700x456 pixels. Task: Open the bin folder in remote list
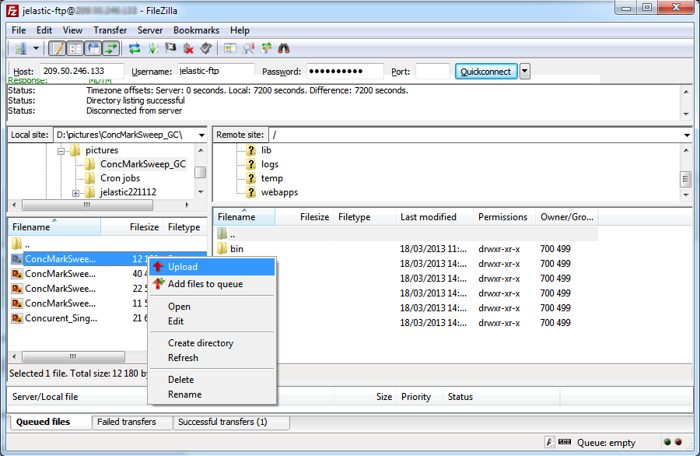click(x=236, y=249)
